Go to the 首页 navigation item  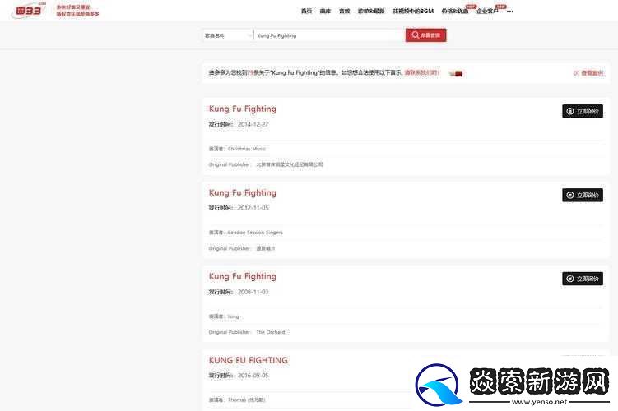click(306, 11)
